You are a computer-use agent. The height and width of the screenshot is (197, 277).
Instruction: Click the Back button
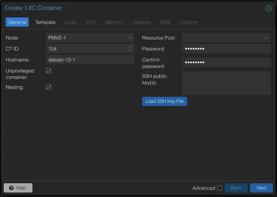coord(236,188)
